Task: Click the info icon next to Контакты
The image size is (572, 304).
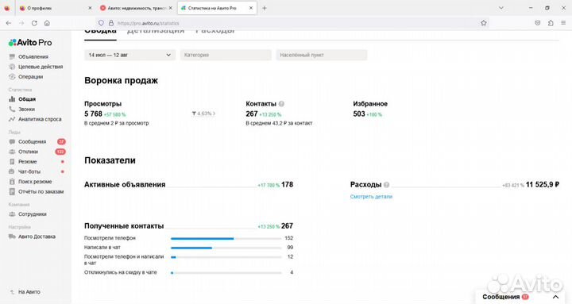Action: point(281,104)
